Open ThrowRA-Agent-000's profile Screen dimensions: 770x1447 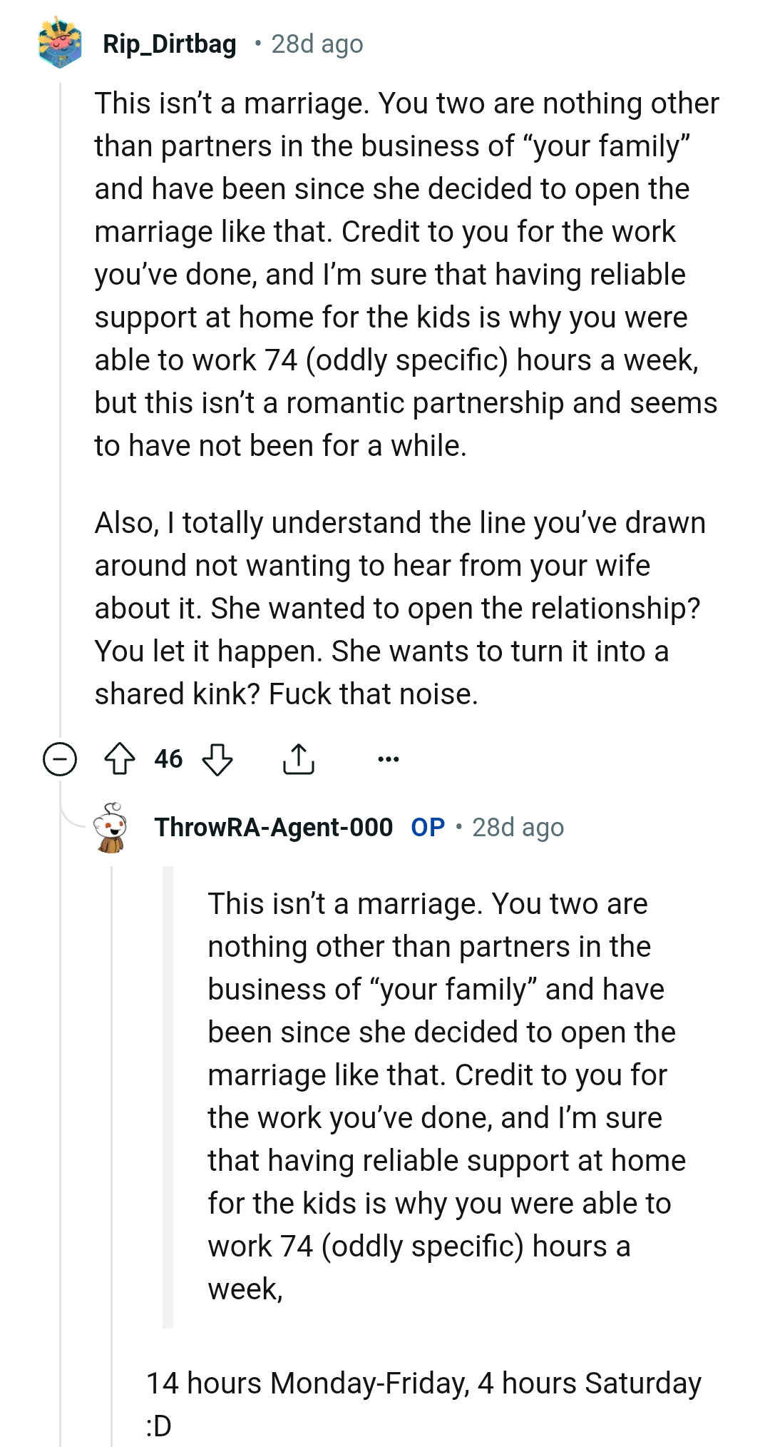click(x=273, y=830)
